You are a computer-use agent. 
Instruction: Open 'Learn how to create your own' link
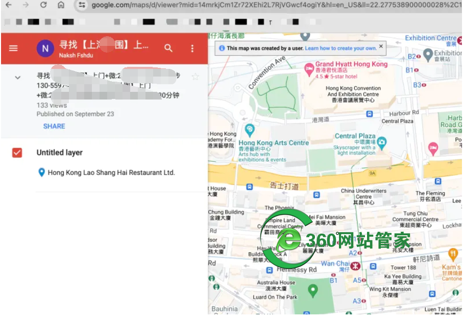(341, 48)
